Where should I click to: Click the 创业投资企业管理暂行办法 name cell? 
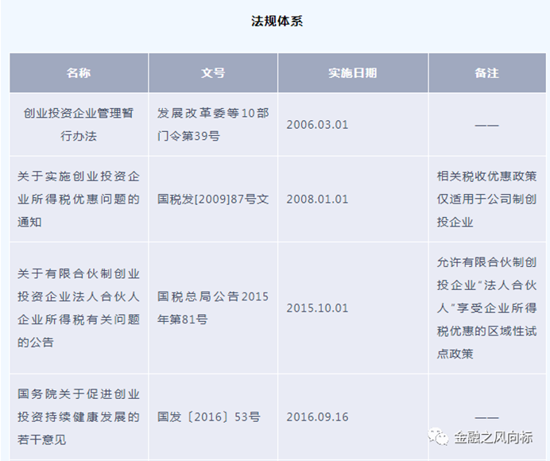click(x=79, y=125)
